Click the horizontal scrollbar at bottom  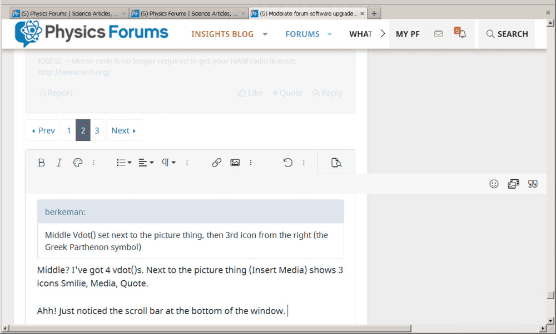(211, 328)
